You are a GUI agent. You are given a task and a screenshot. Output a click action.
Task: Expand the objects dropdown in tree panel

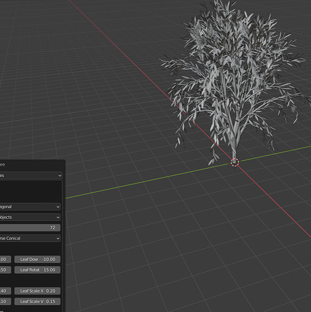(x=30, y=217)
